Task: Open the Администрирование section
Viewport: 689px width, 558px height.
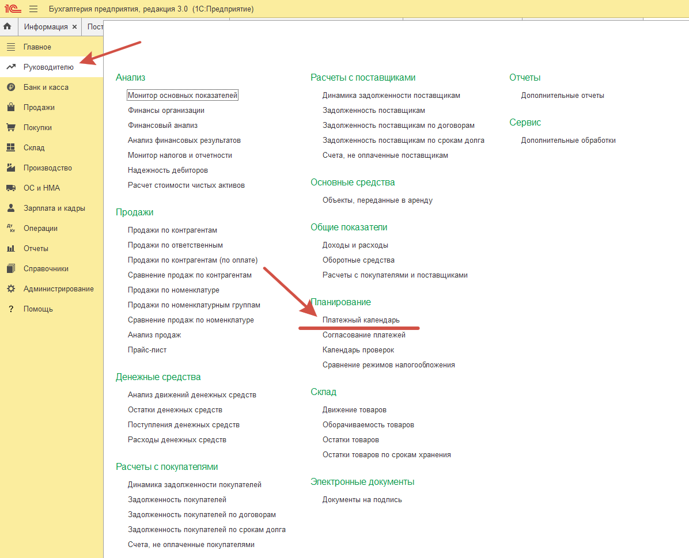Action: tap(59, 289)
